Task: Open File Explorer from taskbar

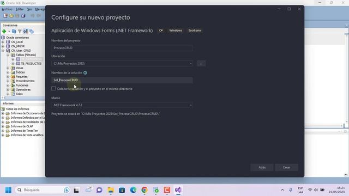Action: coord(111,190)
